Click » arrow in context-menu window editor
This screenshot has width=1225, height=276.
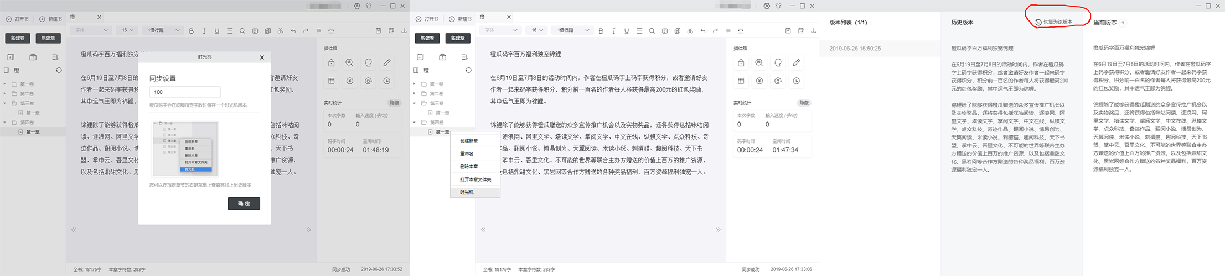(x=718, y=230)
